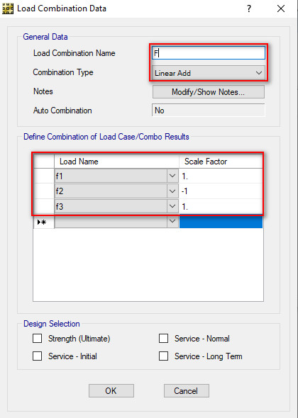This screenshot has width=298, height=418.
Task: Select the highlighted blue scale factor cell
Action: [221, 222]
